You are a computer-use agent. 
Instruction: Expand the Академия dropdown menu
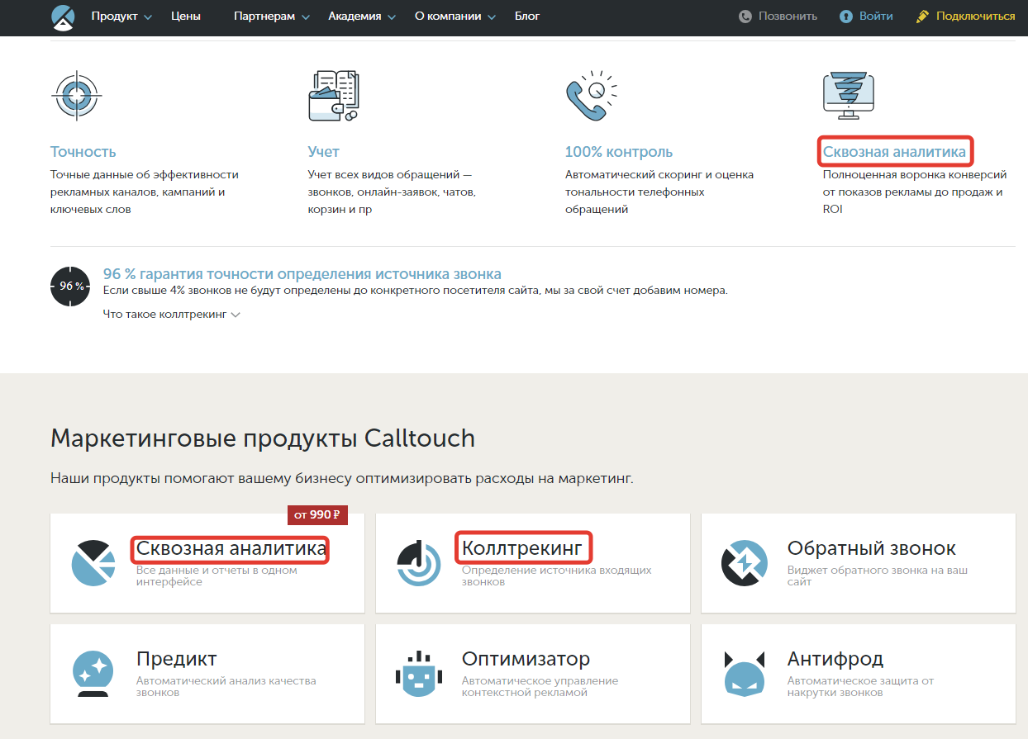(x=362, y=17)
